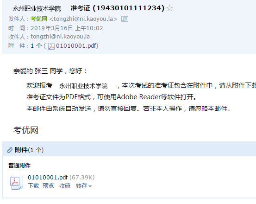The image size is (256, 204).
Task: Click the 附件(1 个) section header
Action: click(29, 150)
